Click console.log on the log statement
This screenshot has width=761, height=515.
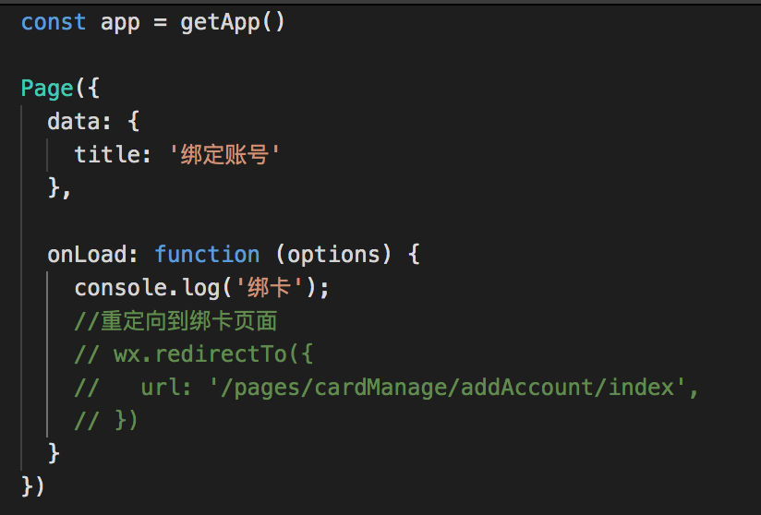tap(148, 288)
